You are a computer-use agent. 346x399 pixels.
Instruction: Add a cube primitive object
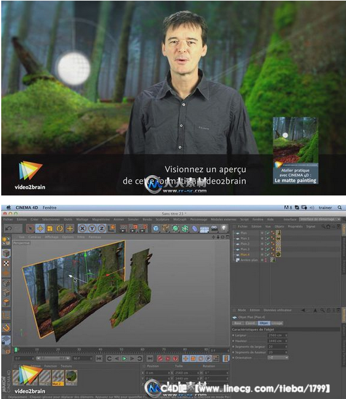156,228
